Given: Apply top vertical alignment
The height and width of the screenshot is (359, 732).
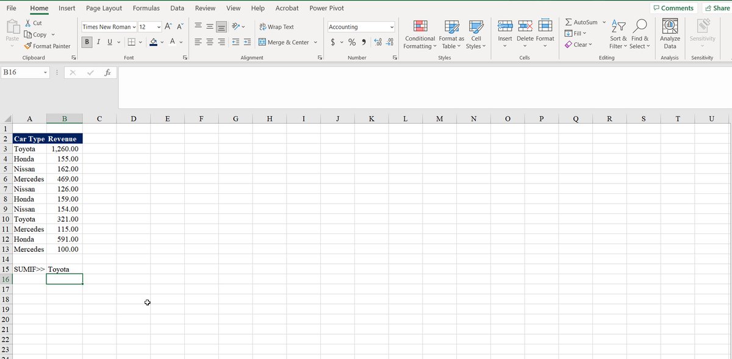Looking at the screenshot, I should [198, 27].
